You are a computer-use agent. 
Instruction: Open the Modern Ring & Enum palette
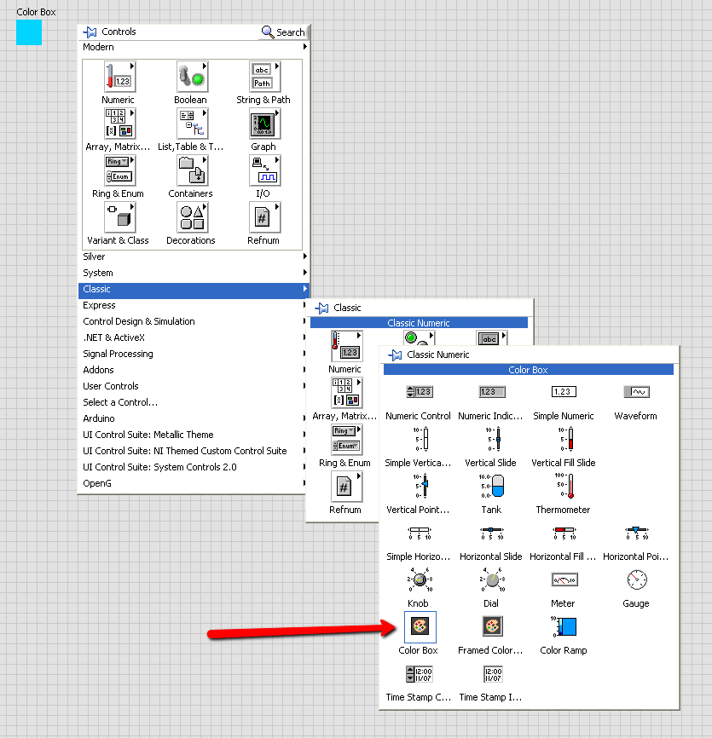tap(119, 170)
